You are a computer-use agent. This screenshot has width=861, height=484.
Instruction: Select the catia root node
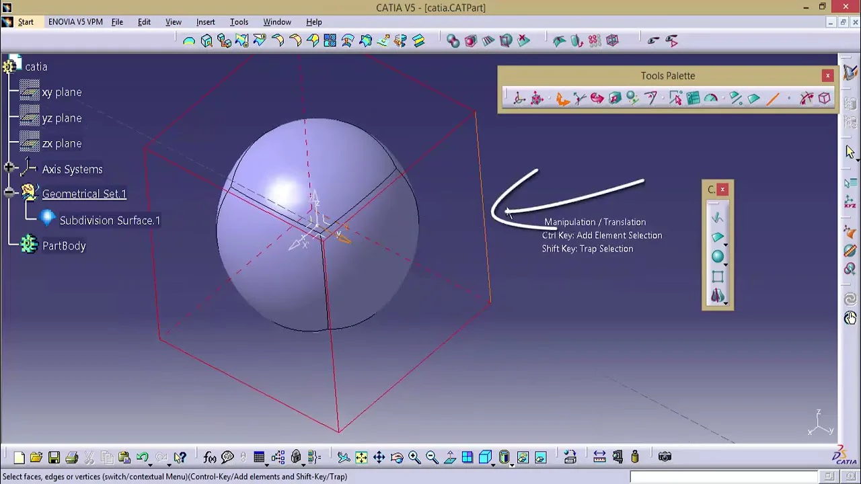coord(36,67)
